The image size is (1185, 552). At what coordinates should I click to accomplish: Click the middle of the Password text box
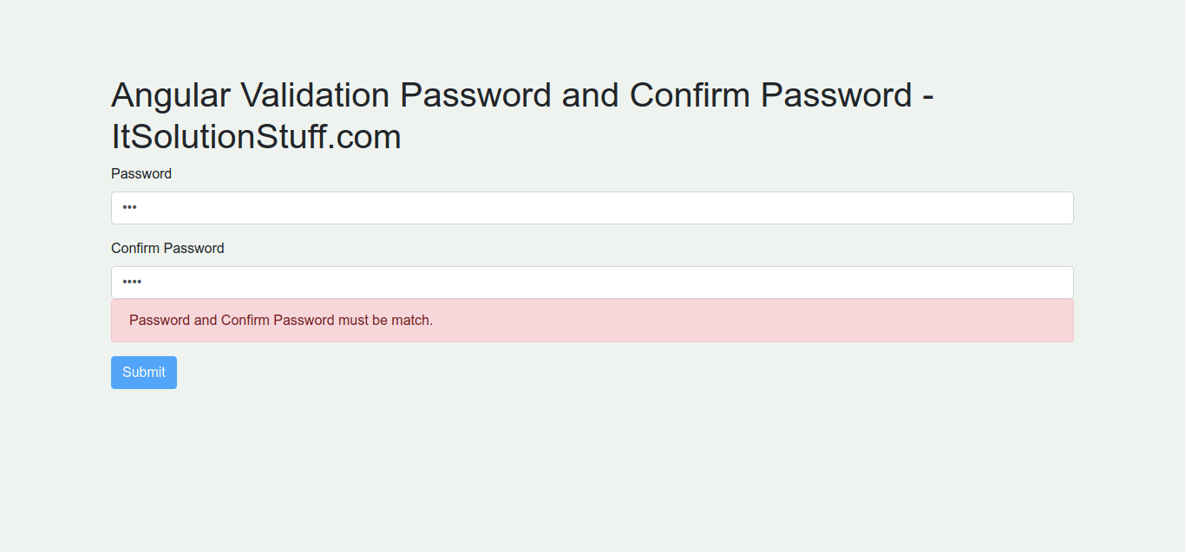click(592, 208)
